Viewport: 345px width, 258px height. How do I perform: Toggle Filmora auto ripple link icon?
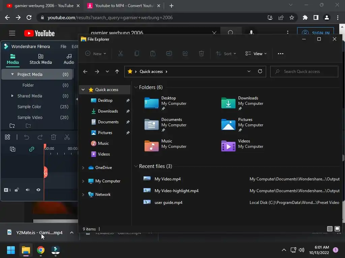32,149
